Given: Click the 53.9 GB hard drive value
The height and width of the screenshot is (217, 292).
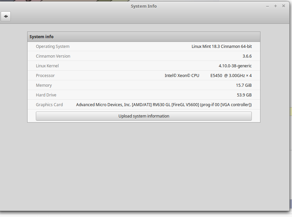Looking at the screenshot, I should [x=244, y=95].
